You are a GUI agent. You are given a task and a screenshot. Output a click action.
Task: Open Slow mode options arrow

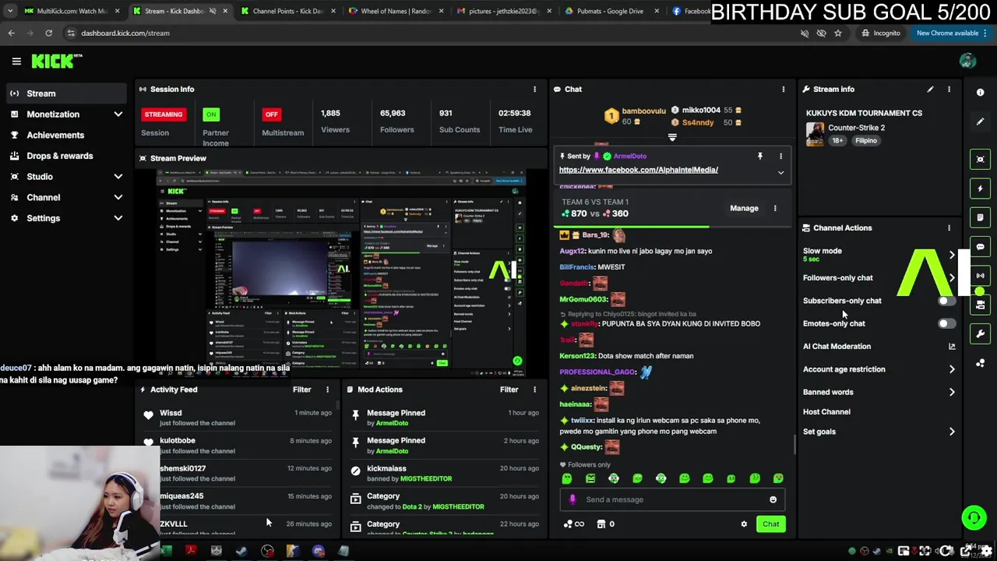pyautogui.click(x=952, y=255)
